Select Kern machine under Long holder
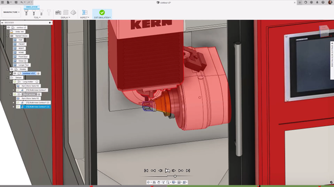 (x=28, y=86)
